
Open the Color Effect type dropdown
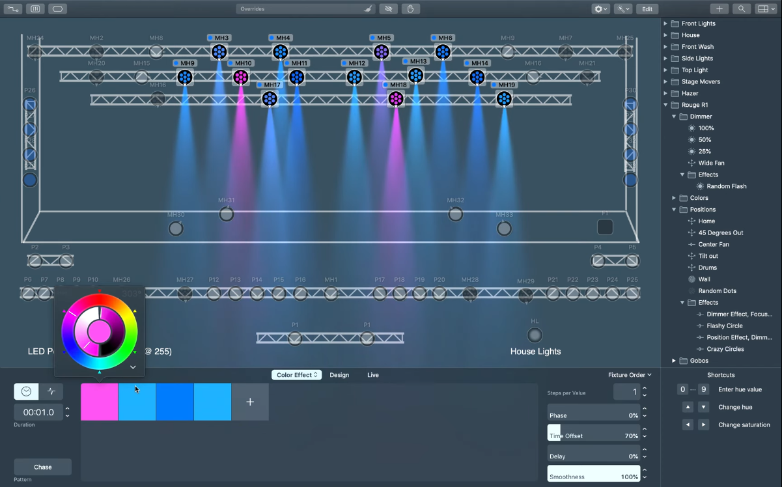click(x=296, y=375)
